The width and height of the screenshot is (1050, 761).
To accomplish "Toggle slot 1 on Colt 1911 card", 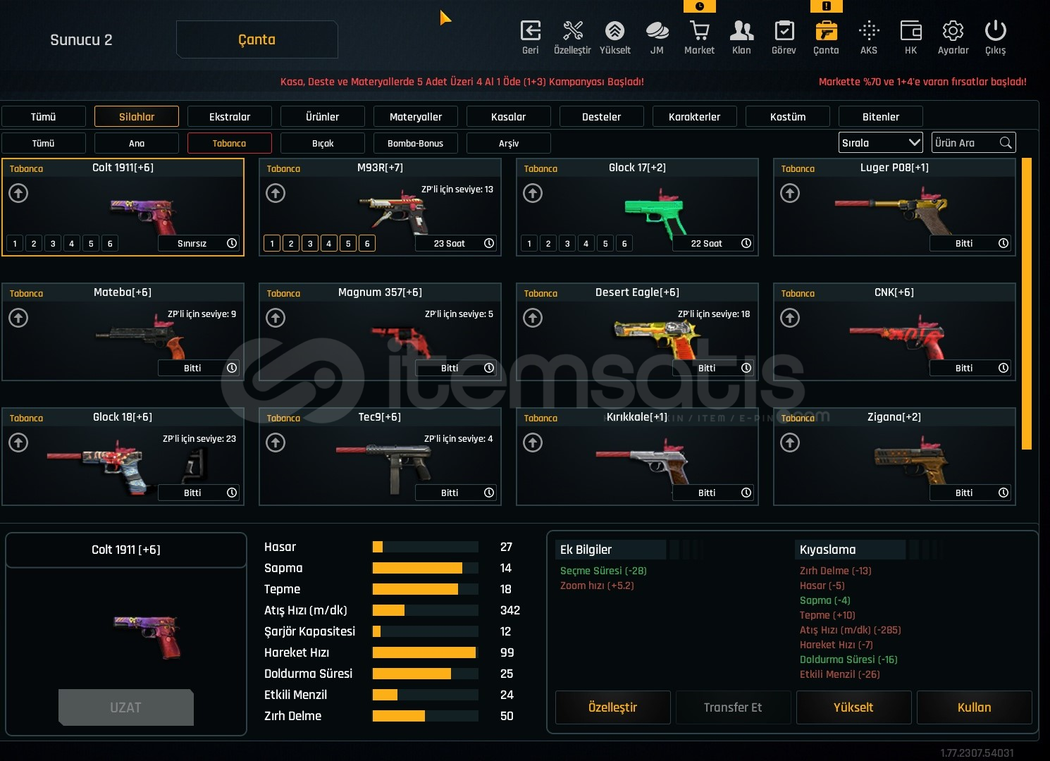I will coord(15,244).
